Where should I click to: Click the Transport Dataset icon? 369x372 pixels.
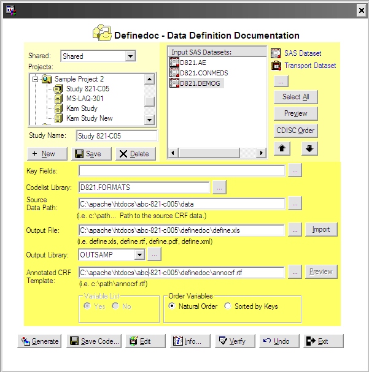[x=276, y=66]
